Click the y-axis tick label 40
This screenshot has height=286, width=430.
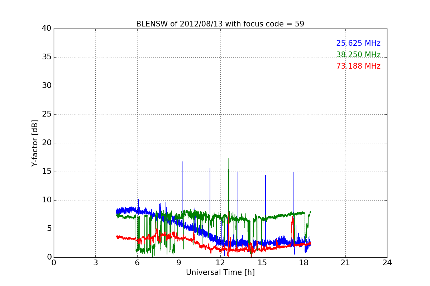[47, 29]
